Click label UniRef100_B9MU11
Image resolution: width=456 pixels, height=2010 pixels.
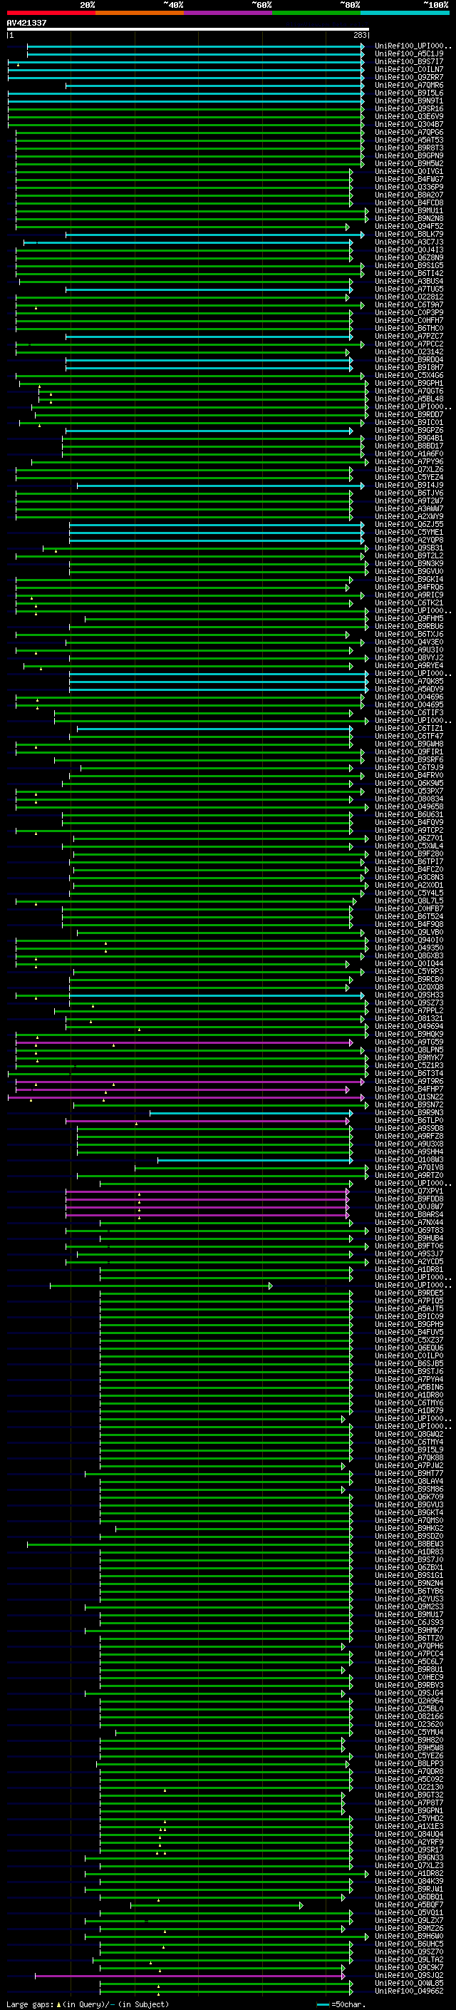[x=409, y=210]
